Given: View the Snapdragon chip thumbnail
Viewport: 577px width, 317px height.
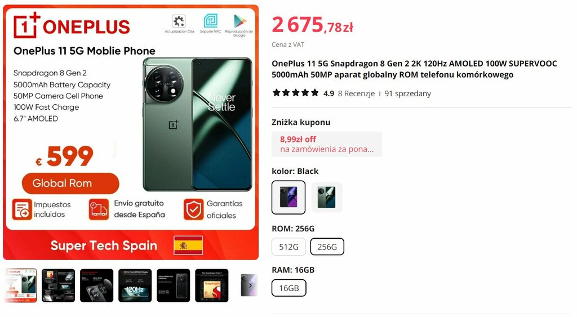Looking at the screenshot, I should pos(212,285).
